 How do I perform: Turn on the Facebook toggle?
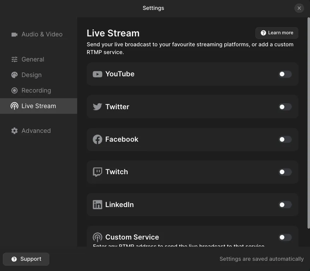click(x=285, y=140)
